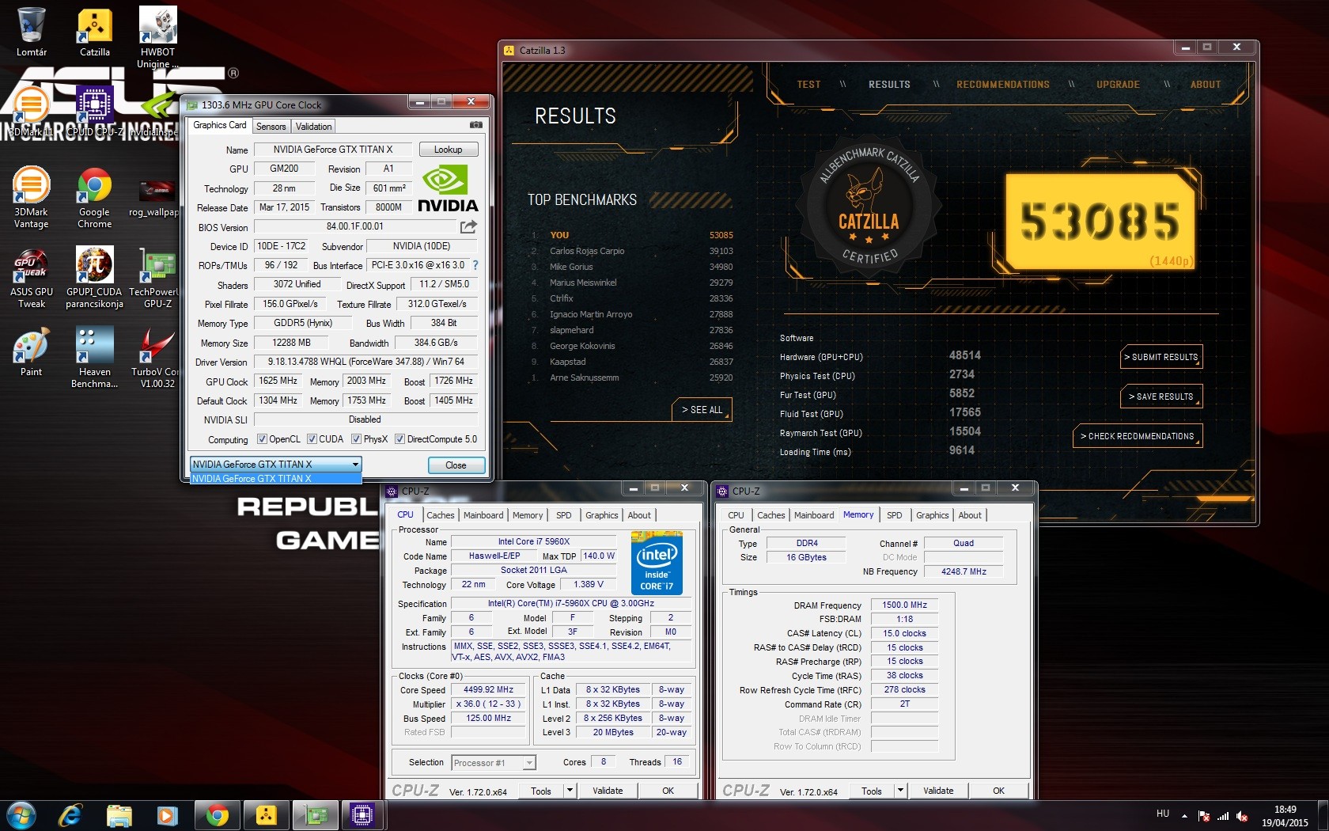The image size is (1329, 831).
Task: Switch to CPU-Z on the taskbar
Action: tap(362, 815)
